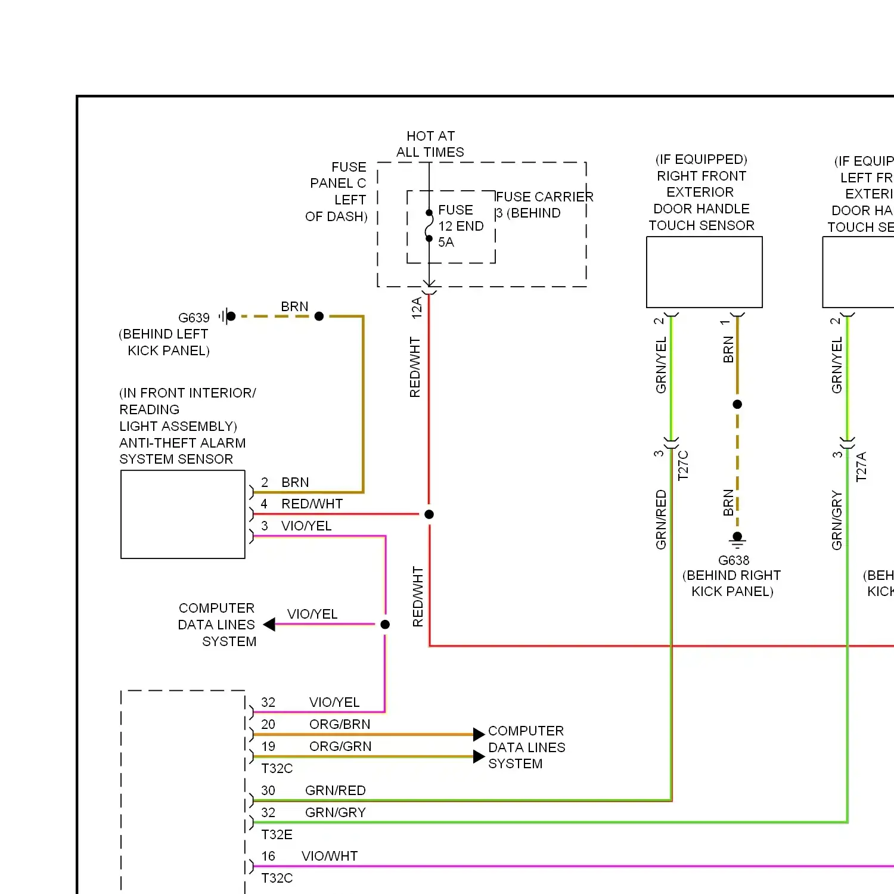Select the left COMPUTER DATA LINES SYSTEM label
This screenshot has height=894, width=894.
pyautogui.click(x=217, y=625)
